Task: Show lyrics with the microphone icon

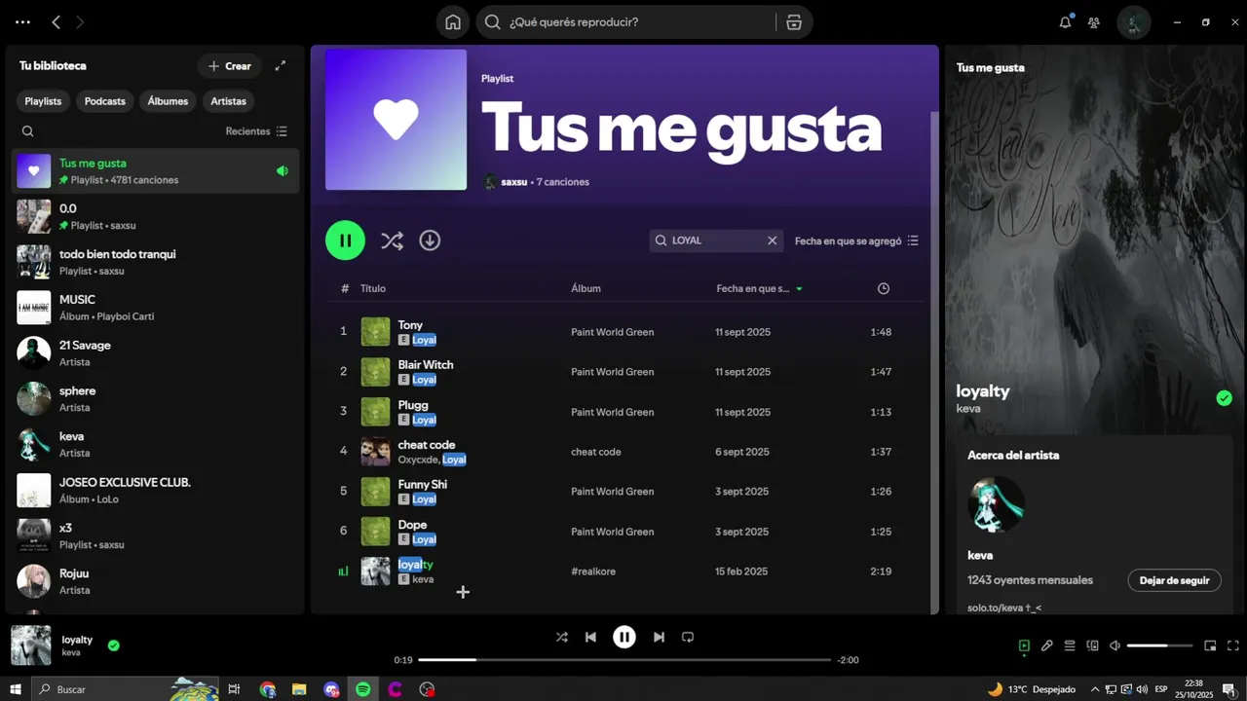Action: point(1047,646)
